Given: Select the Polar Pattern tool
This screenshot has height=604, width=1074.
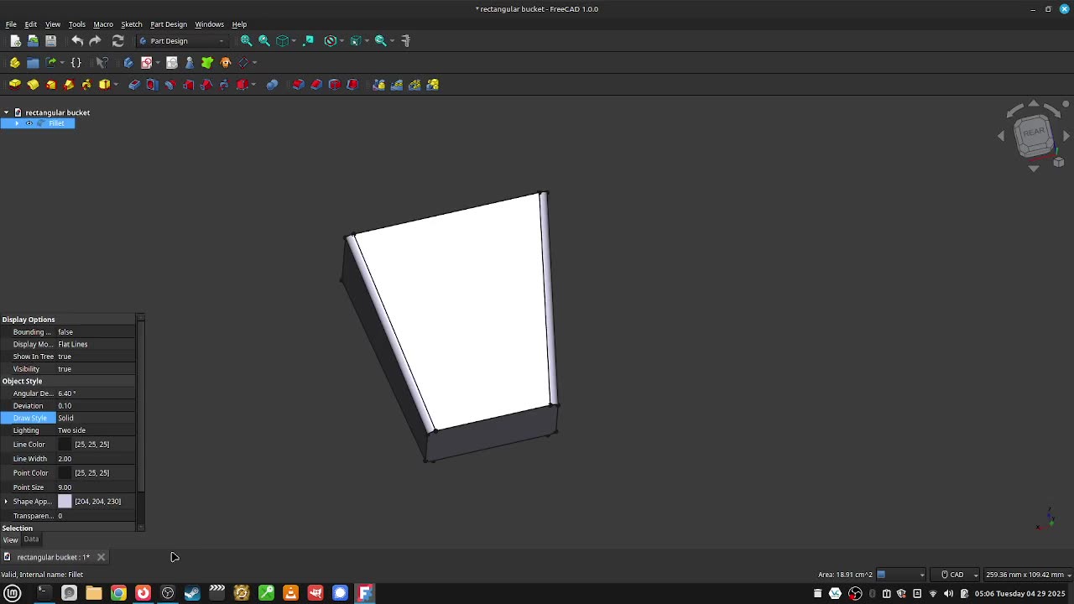Looking at the screenshot, I should 414,84.
